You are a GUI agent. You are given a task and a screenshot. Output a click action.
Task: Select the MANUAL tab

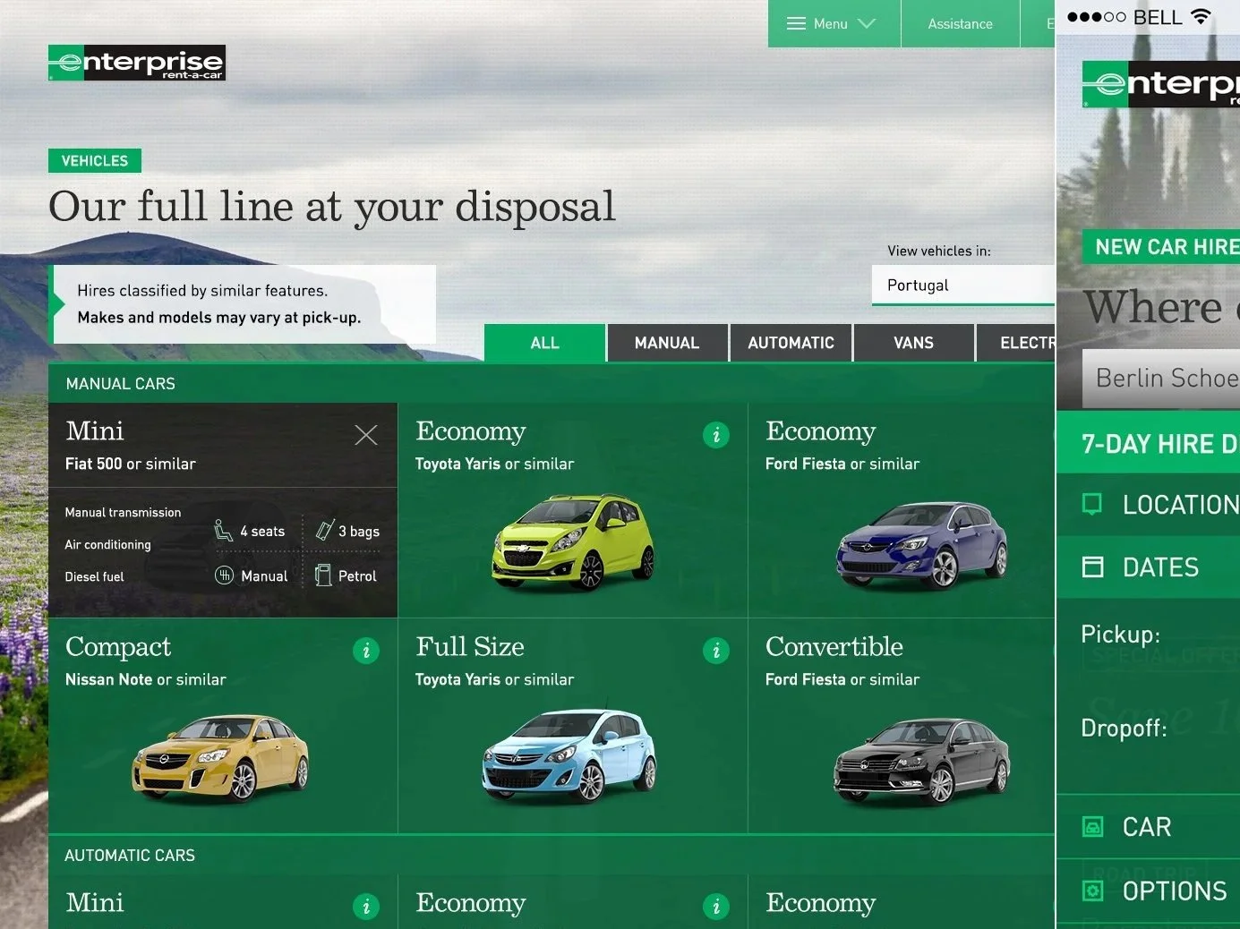[667, 343]
